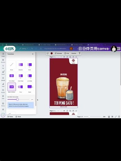Lock Page 2 using lock icon
The height and width of the screenshot is (161, 121).
pyautogui.click(x=67, y=111)
